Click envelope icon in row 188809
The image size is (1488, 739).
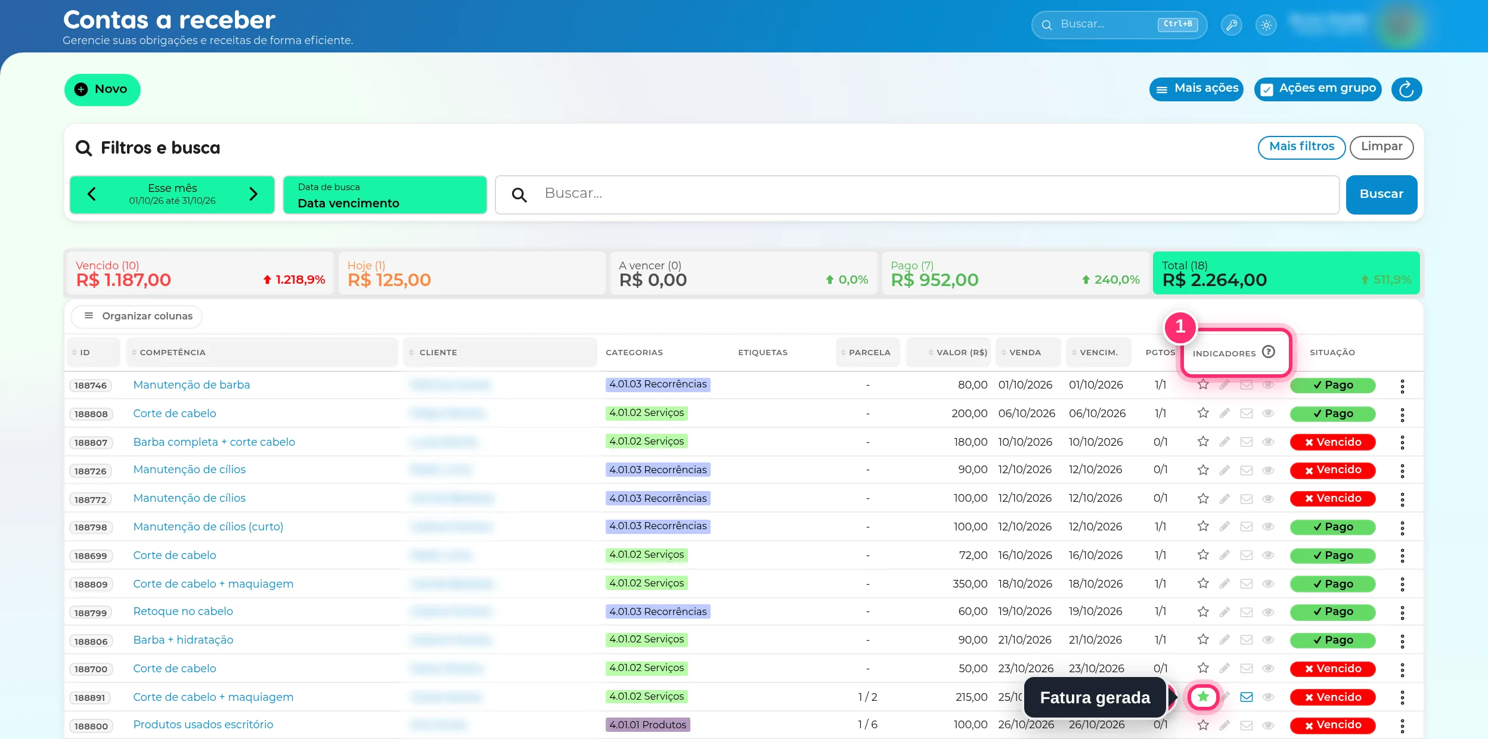[x=1247, y=584]
